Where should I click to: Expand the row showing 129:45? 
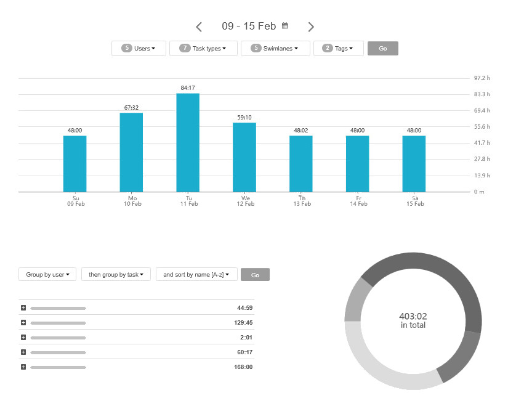pos(23,323)
